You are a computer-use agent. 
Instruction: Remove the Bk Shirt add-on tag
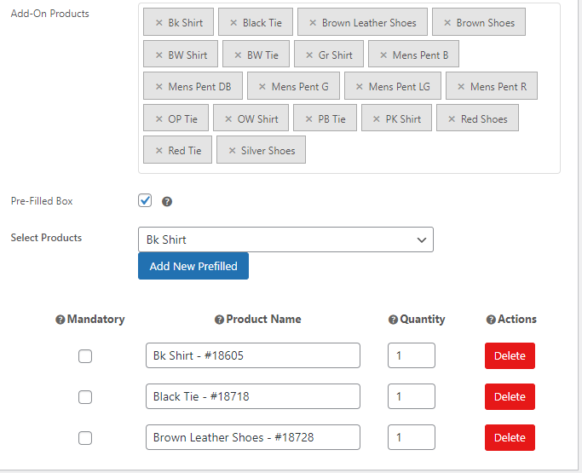(x=158, y=23)
